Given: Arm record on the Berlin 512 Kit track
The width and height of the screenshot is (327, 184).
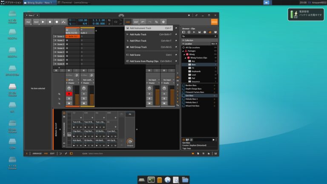Looking at the screenshot, I should tap(69, 94).
